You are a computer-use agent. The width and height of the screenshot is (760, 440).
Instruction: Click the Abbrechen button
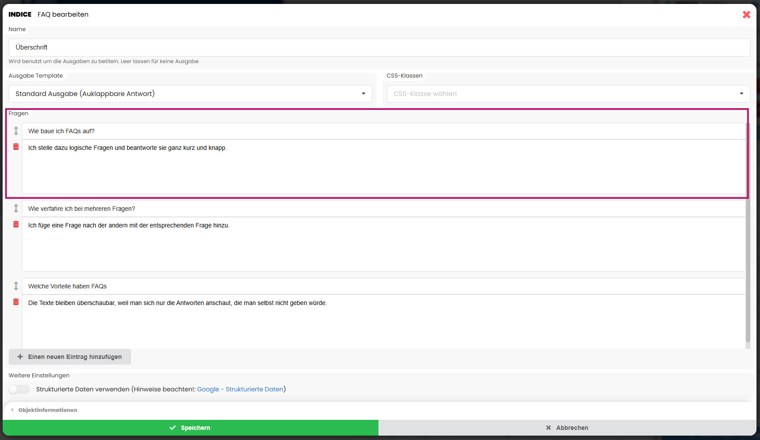(x=567, y=428)
